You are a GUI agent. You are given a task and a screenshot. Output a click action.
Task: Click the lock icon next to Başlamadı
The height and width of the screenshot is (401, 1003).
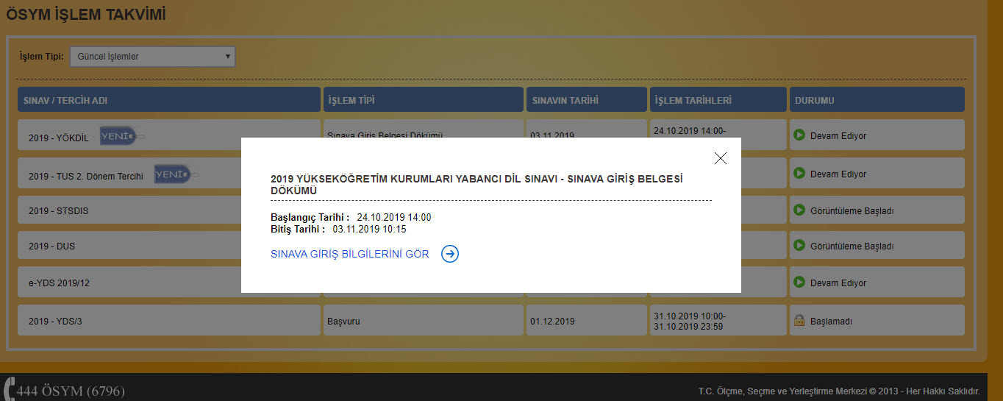tap(799, 321)
